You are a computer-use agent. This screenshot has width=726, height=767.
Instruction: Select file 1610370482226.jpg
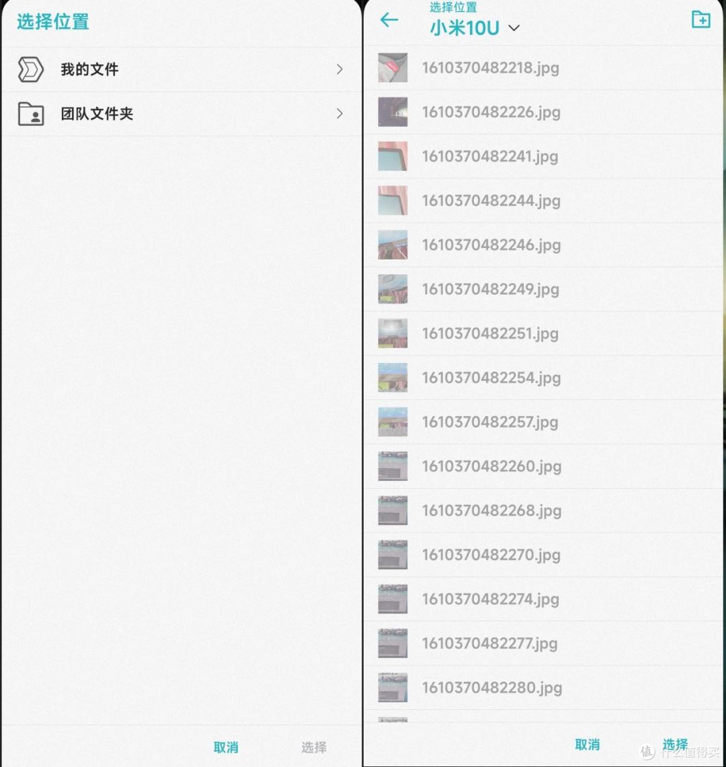click(x=544, y=112)
